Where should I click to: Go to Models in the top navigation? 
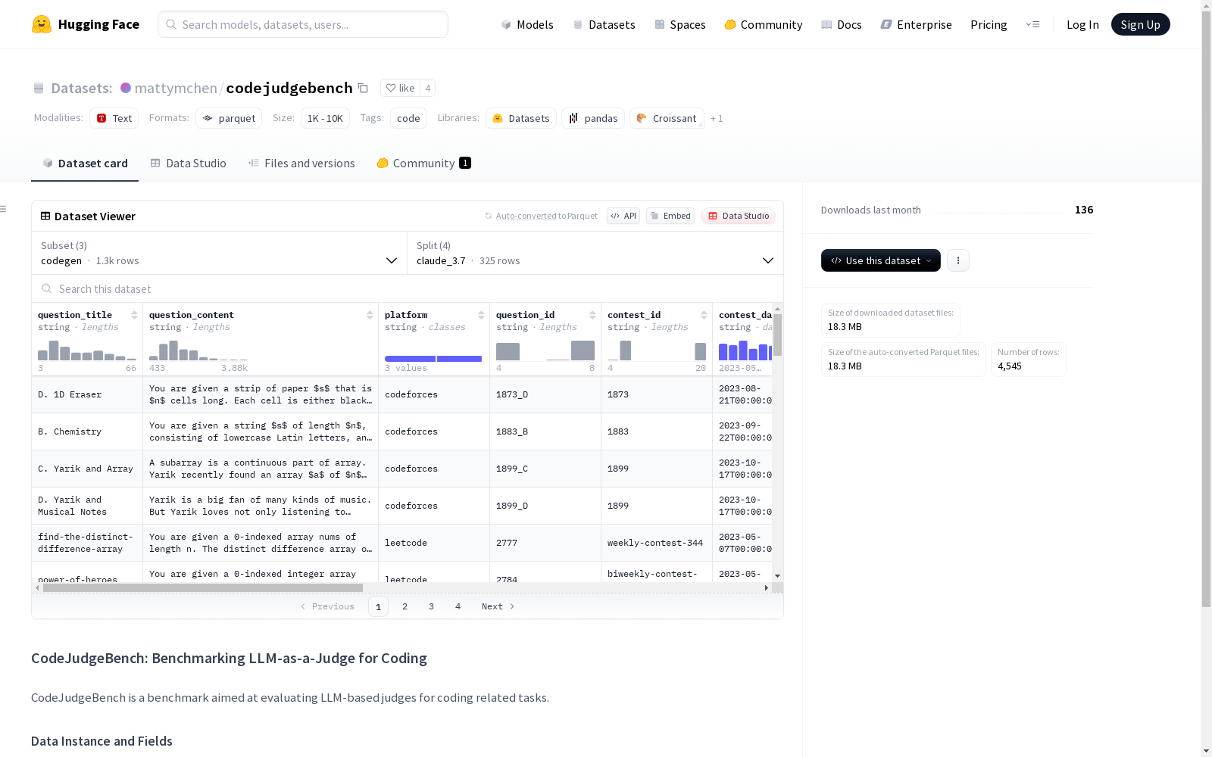527,24
